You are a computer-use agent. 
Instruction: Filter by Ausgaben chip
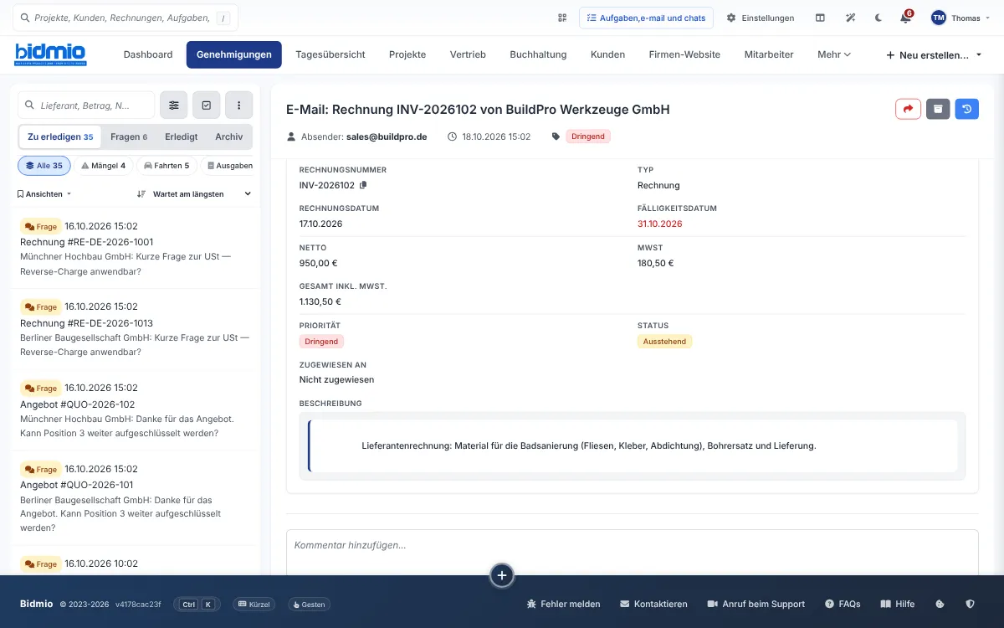[228, 166]
